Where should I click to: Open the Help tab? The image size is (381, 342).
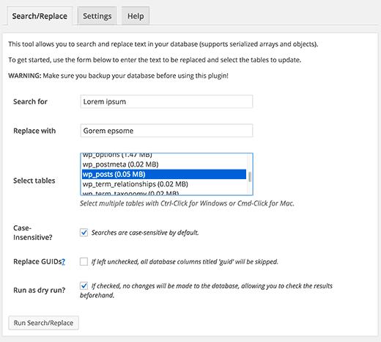(136, 16)
